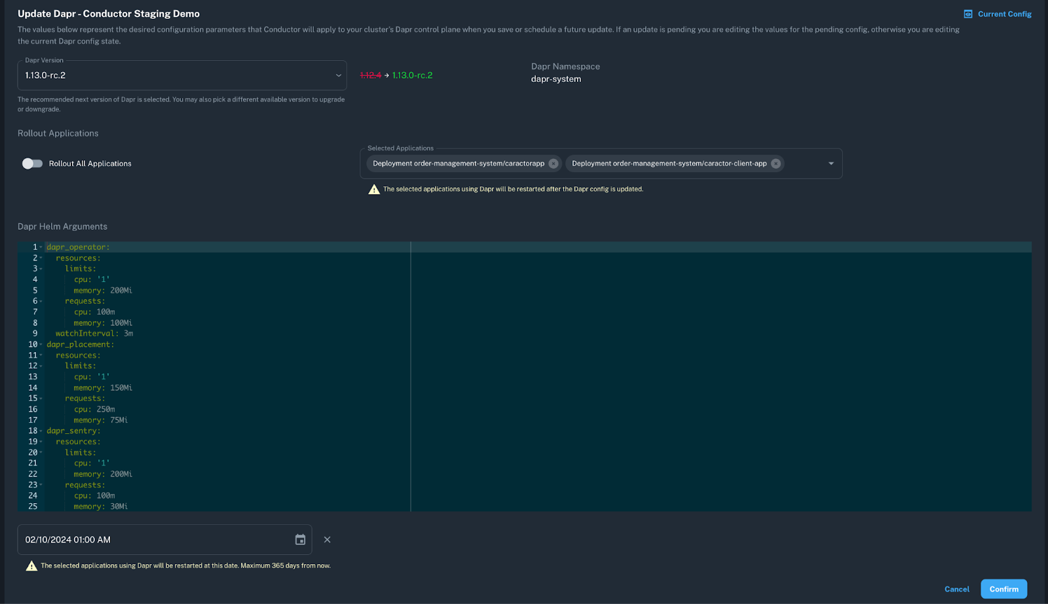Open the calendar date picker icon

click(x=300, y=539)
